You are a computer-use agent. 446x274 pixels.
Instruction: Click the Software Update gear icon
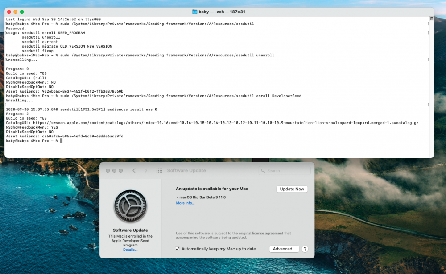pyautogui.click(x=130, y=206)
